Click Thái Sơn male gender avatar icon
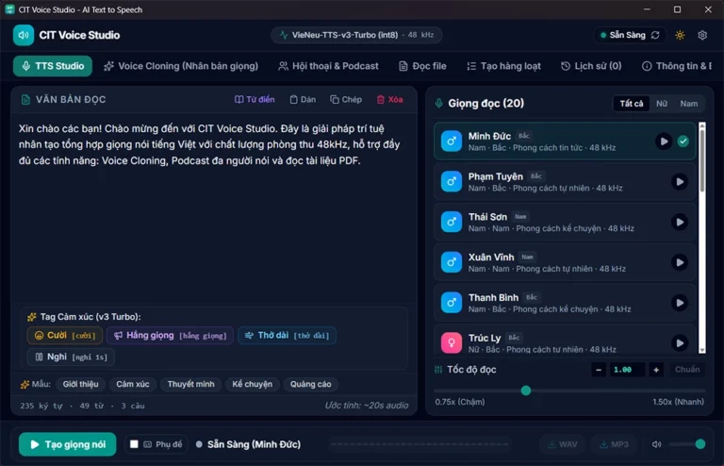Image resolution: width=724 pixels, height=466 pixels. tap(452, 222)
